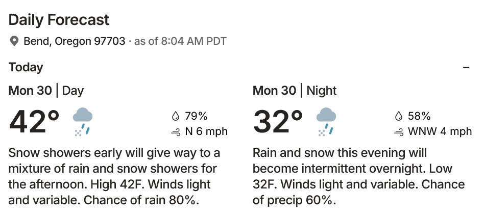Click the nighttime rain-snow cloud icon

(326, 122)
